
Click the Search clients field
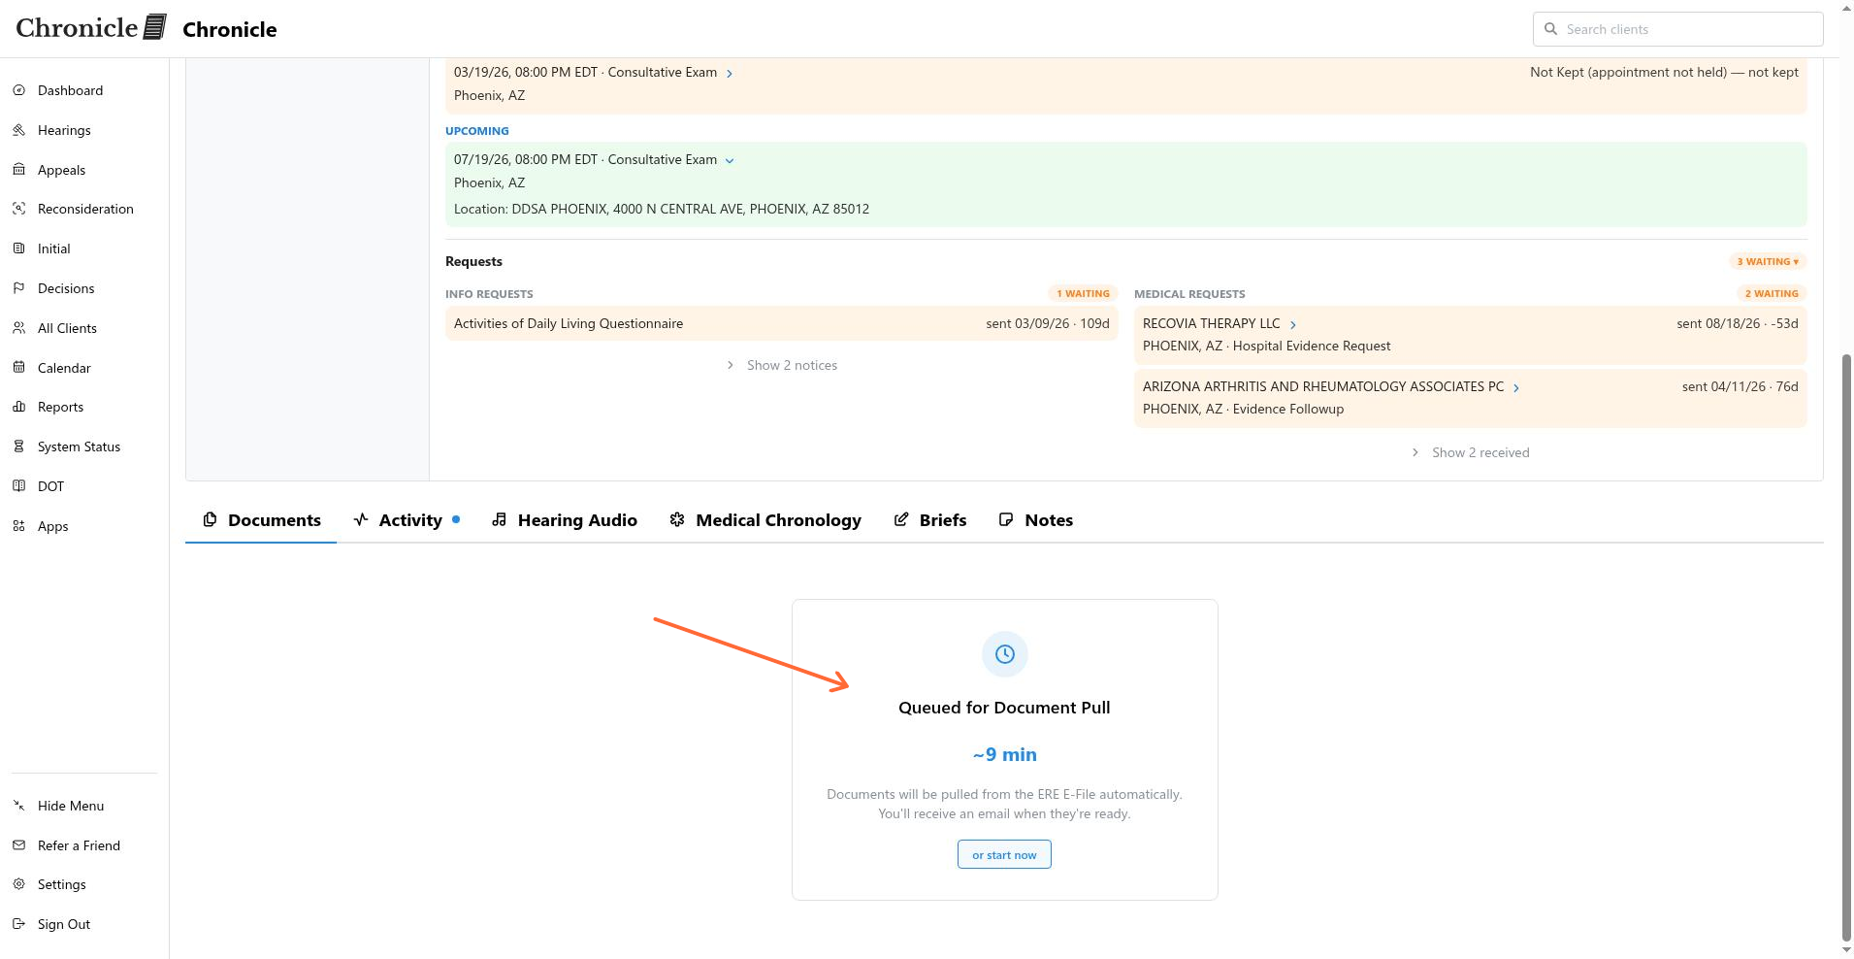pos(1678,29)
